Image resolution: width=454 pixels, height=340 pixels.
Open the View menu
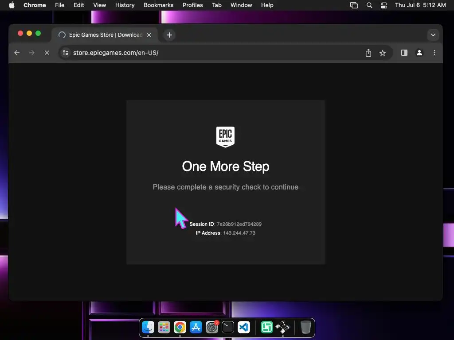point(100,5)
